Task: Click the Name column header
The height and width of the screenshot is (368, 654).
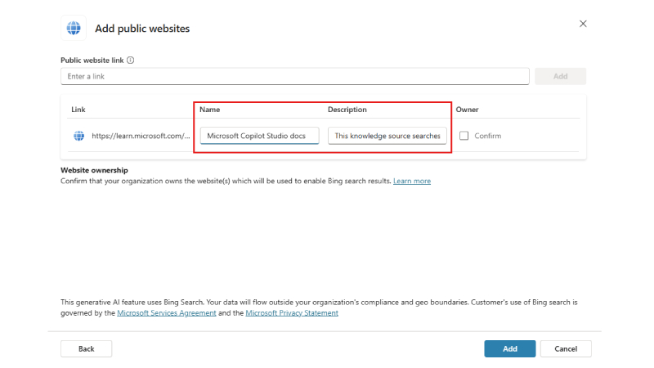Action: pyautogui.click(x=209, y=110)
